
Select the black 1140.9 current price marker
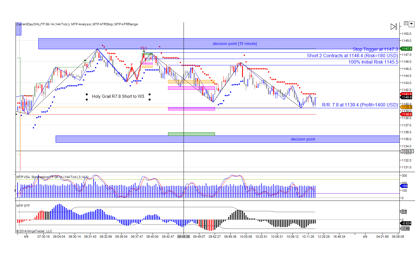[407, 97]
